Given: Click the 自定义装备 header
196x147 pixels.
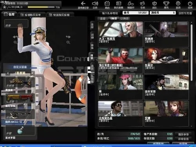Looking at the screenshot, I should pyautogui.click(x=20, y=67).
